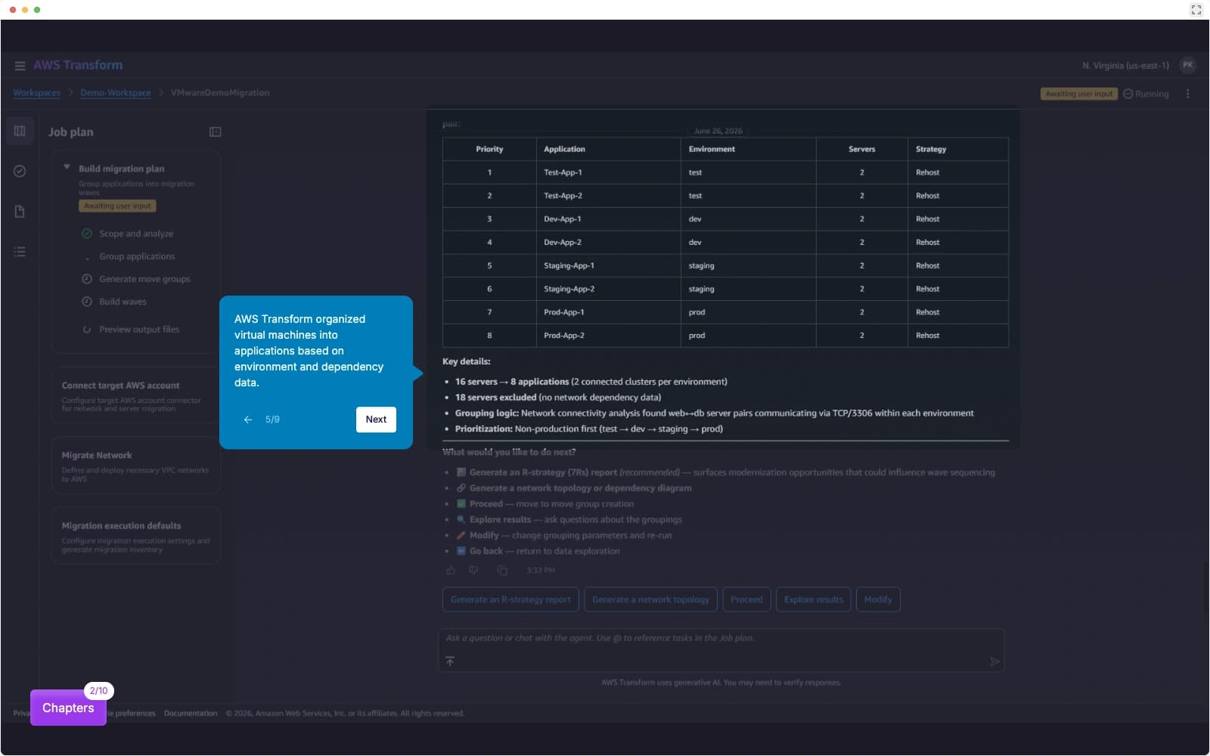Viewport: 1210px width, 756px height.
Task: Go back to previous tour step
Action: (x=248, y=420)
